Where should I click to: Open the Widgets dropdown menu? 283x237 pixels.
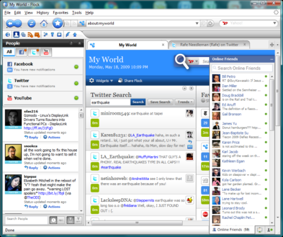(101, 81)
